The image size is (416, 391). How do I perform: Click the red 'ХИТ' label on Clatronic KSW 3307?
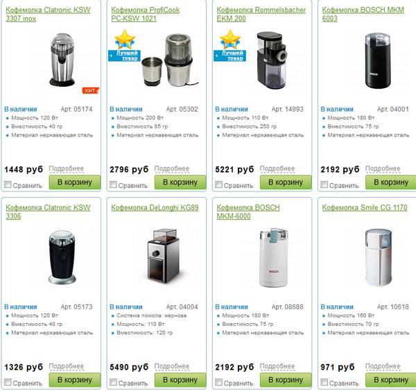(90, 90)
